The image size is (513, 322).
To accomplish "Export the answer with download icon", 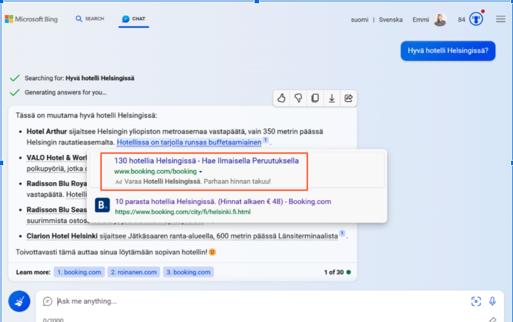I will pos(332,98).
